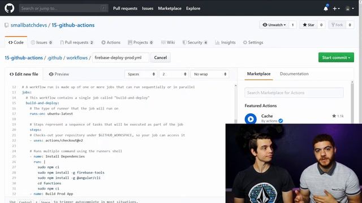
Task: Switch to the Projects tab
Action: click(140, 42)
